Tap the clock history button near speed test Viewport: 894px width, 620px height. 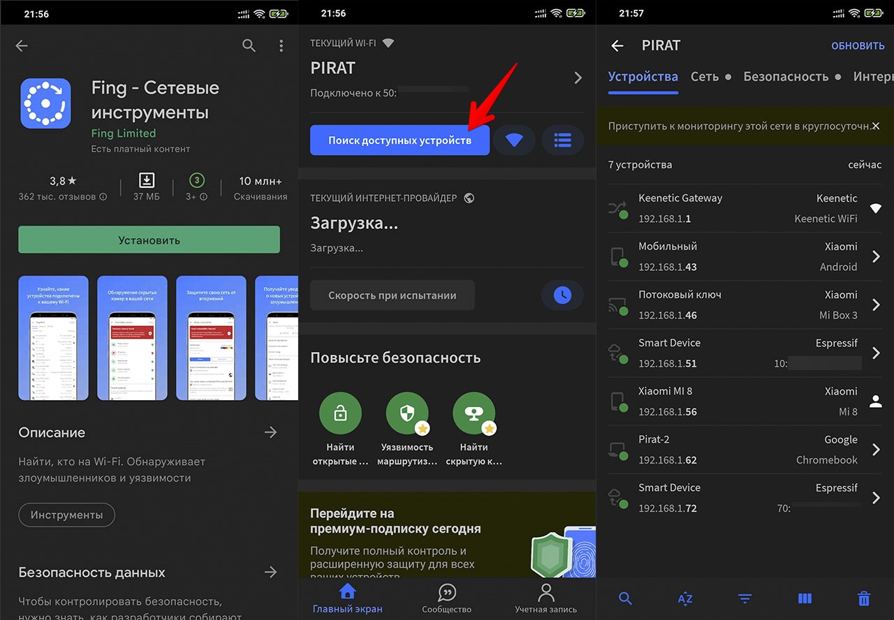562,295
